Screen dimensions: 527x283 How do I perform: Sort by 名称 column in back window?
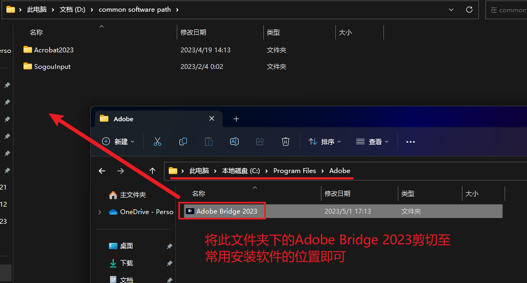(36, 32)
